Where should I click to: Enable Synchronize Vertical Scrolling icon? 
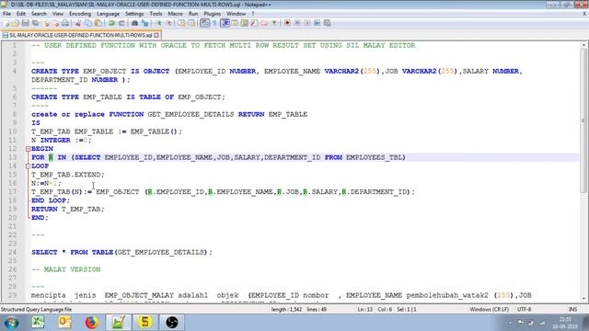182,23
